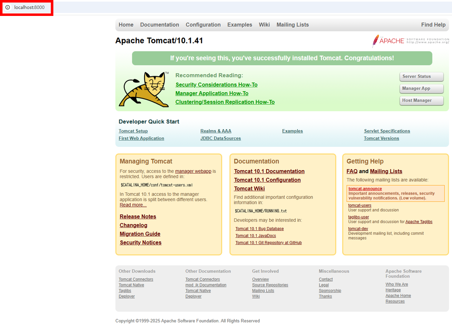Click the localhost:8000 address field
Image resolution: width=452 pixels, height=326 pixels.
pos(29,7)
